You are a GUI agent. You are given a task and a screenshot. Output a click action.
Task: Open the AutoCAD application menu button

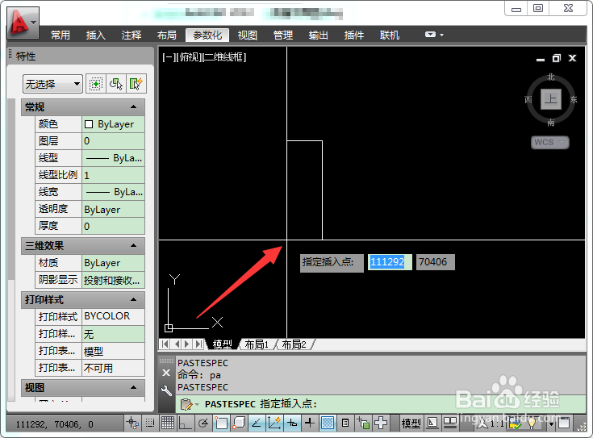(x=23, y=23)
